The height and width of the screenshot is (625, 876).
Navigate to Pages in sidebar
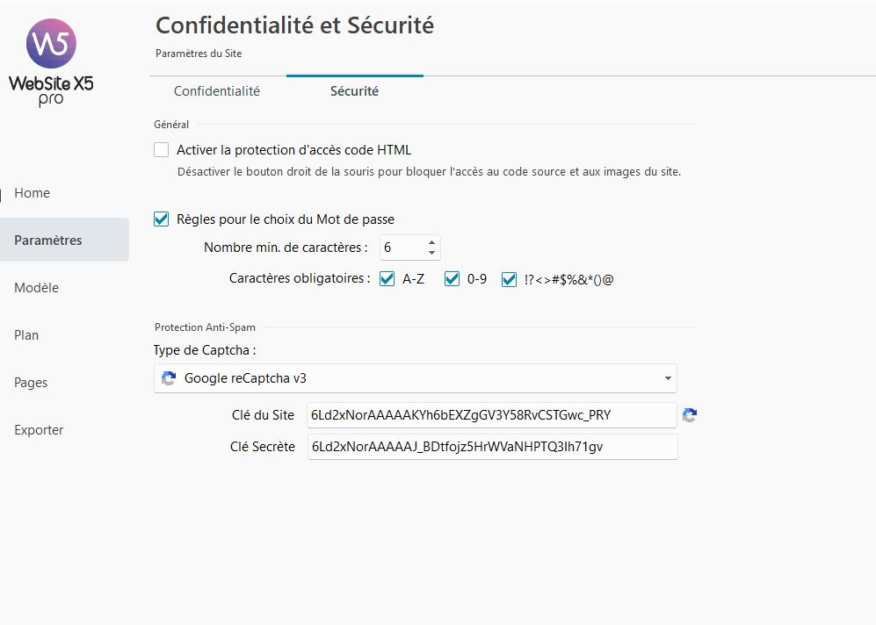(x=31, y=383)
